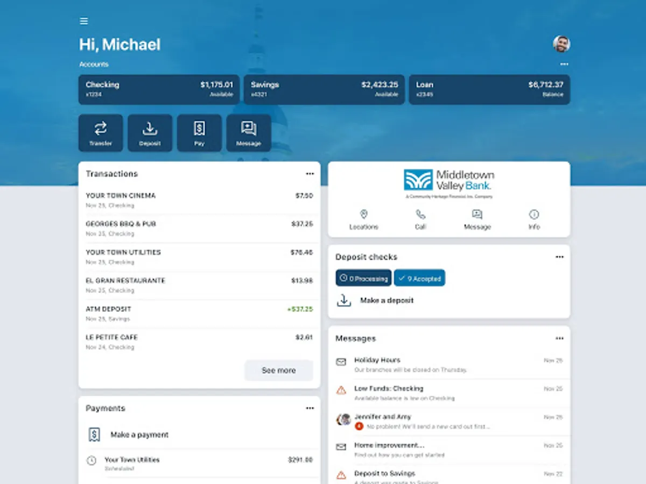This screenshot has height=484, width=646.
Task: Open the Low Funds: Checking alert
Action: [x=449, y=393]
